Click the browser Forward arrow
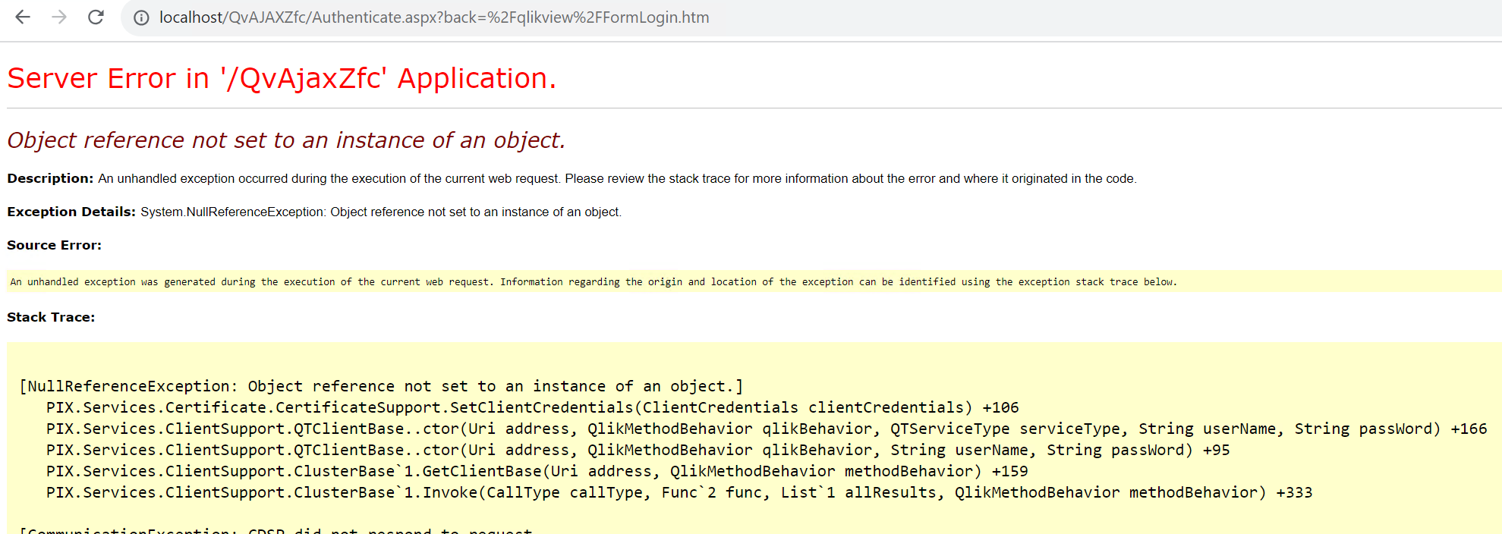The width and height of the screenshot is (1502, 534). click(59, 17)
